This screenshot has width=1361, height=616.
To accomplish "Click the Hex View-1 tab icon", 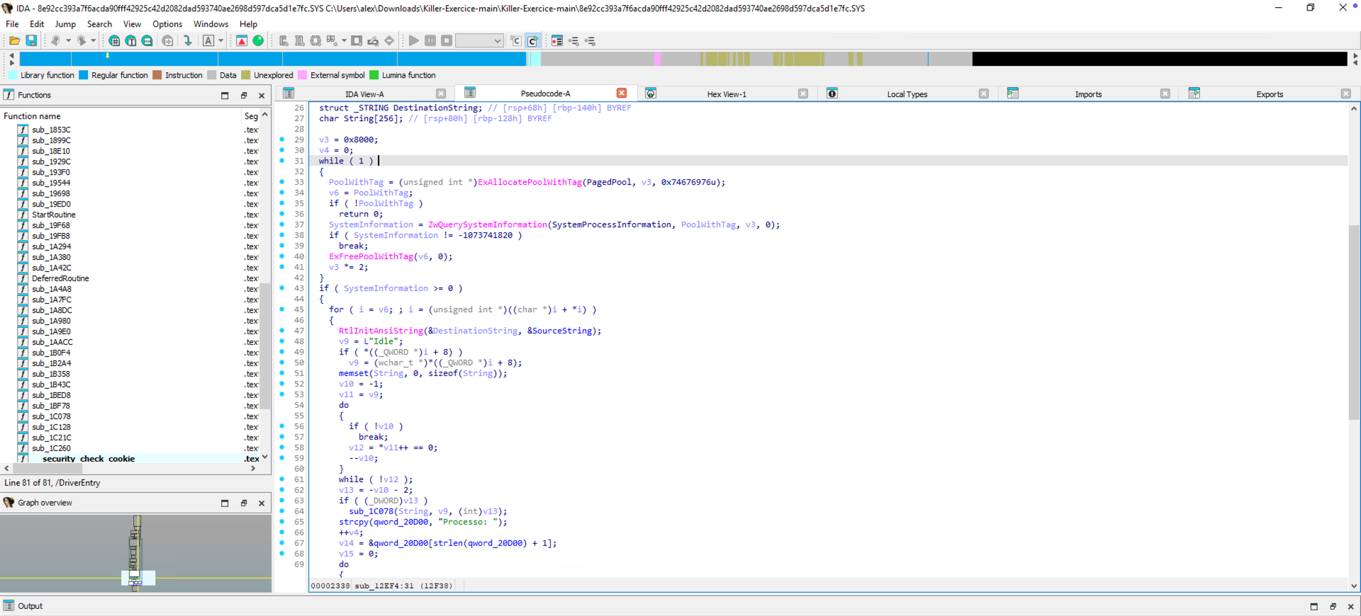I will coord(651,93).
